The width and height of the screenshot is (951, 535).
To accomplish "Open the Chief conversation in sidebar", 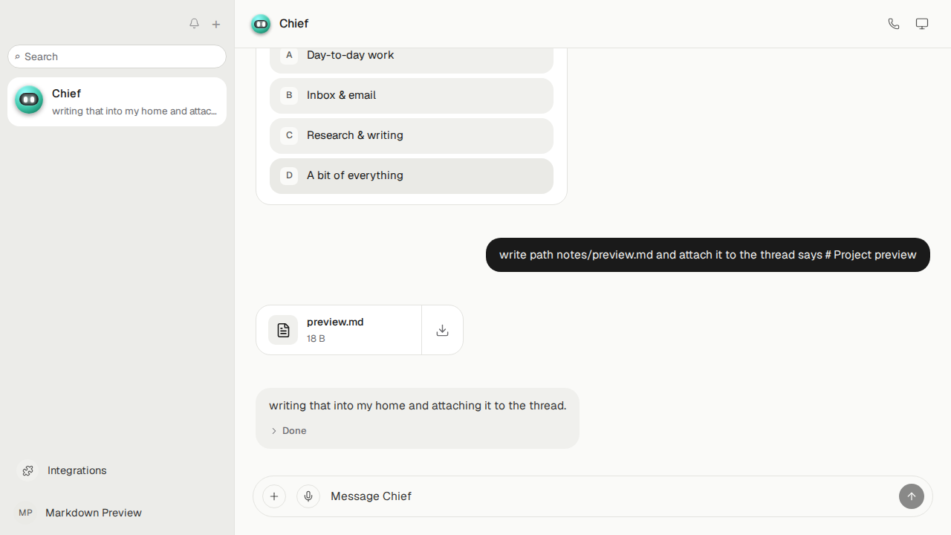I will pos(117,102).
